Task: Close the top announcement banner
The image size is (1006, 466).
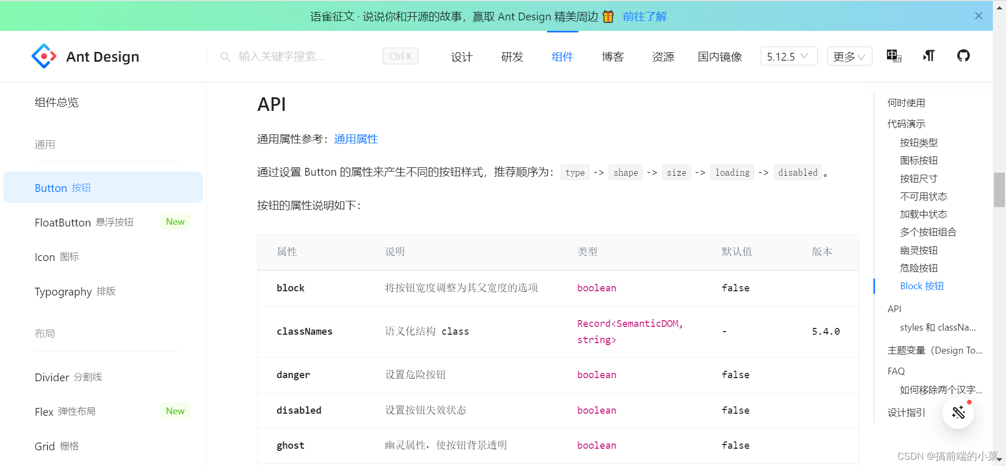Action: [979, 16]
